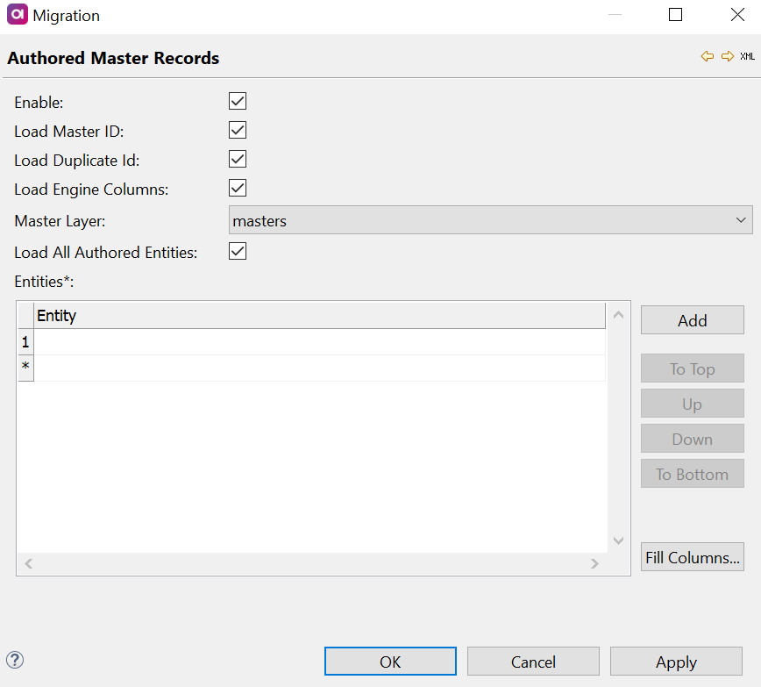Navigate forward using the yellow forward arrow

(727, 56)
